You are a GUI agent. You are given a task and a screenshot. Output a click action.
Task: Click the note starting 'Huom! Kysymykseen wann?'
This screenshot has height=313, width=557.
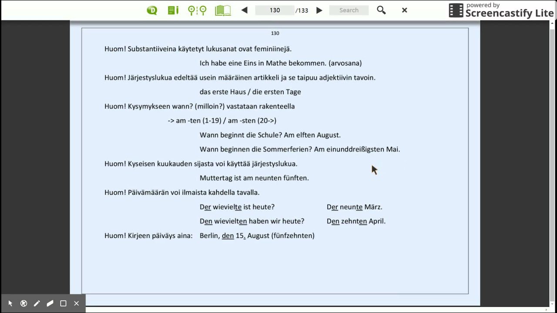(x=200, y=106)
